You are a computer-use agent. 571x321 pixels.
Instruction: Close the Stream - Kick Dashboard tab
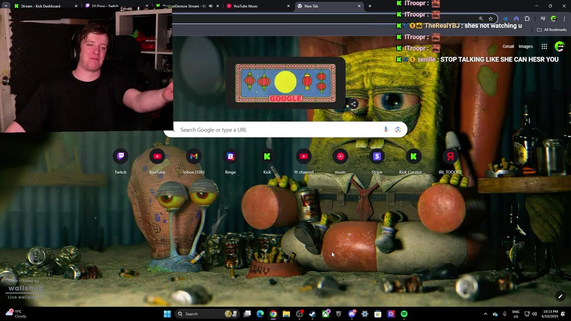click(x=76, y=6)
